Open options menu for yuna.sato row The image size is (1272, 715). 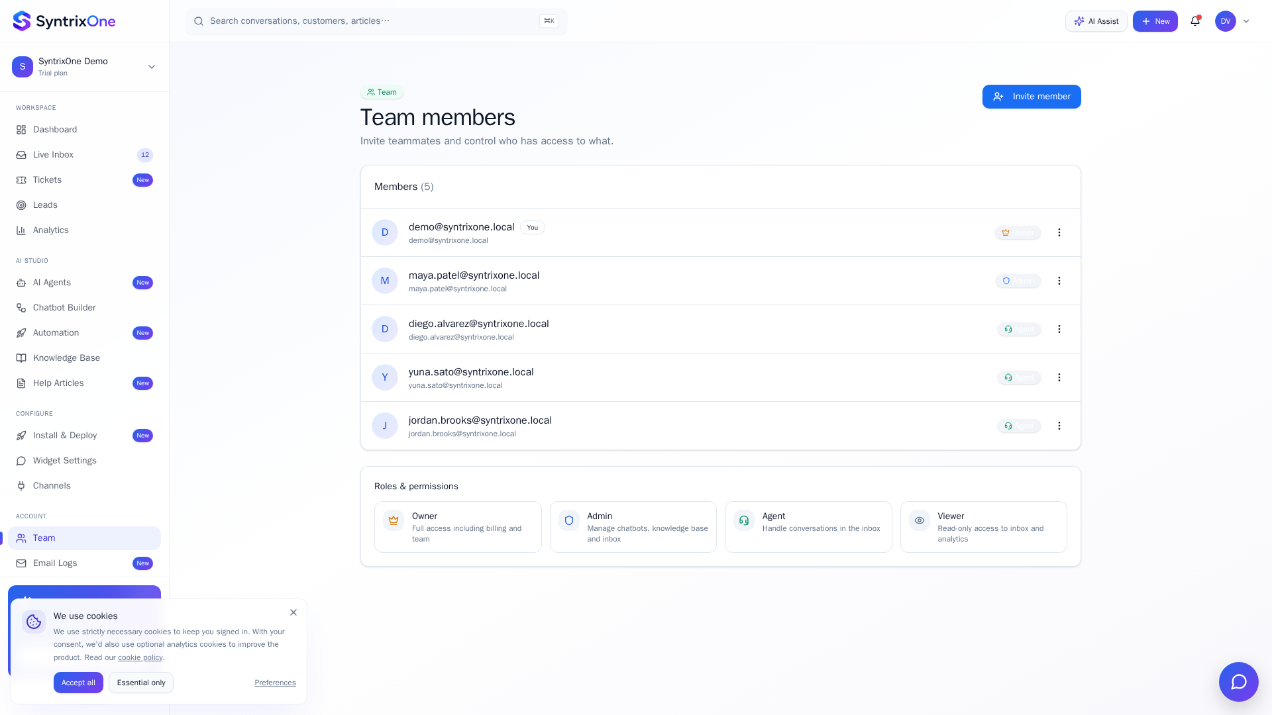click(1059, 377)
